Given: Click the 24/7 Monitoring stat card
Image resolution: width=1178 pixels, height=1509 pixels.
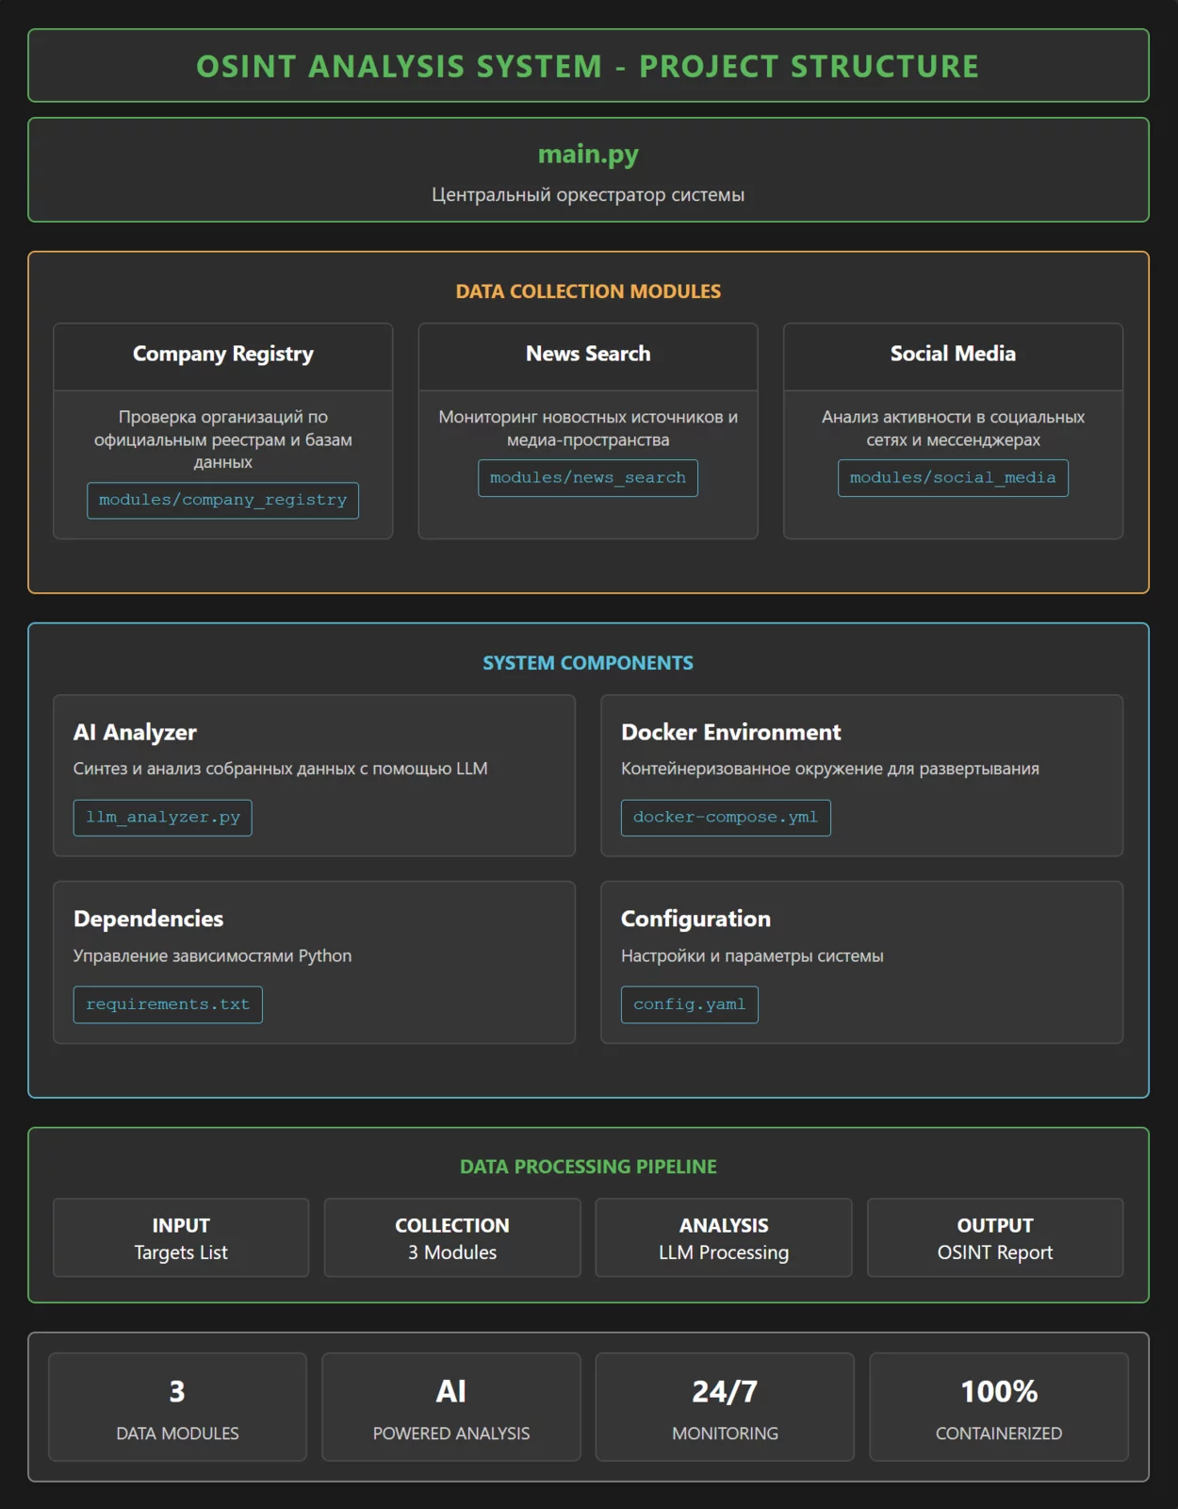Looking at the screenshot, I should click(725, 1407).
